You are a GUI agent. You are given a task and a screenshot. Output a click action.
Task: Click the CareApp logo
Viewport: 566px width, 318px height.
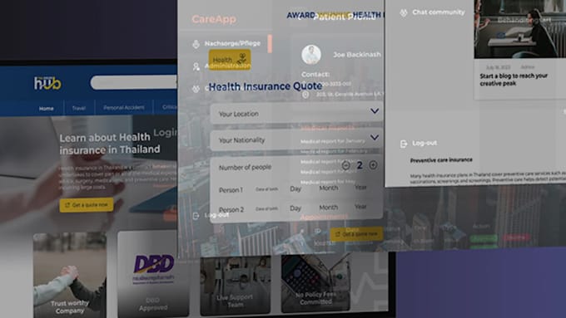click(214, 19)
